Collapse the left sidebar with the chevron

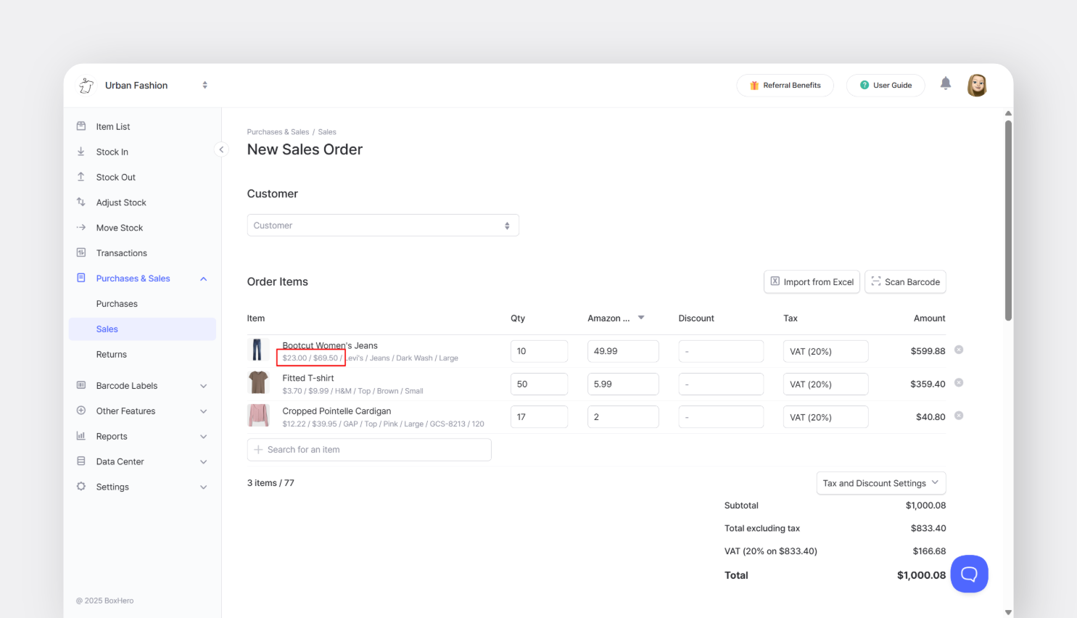(x=221, y=149)
